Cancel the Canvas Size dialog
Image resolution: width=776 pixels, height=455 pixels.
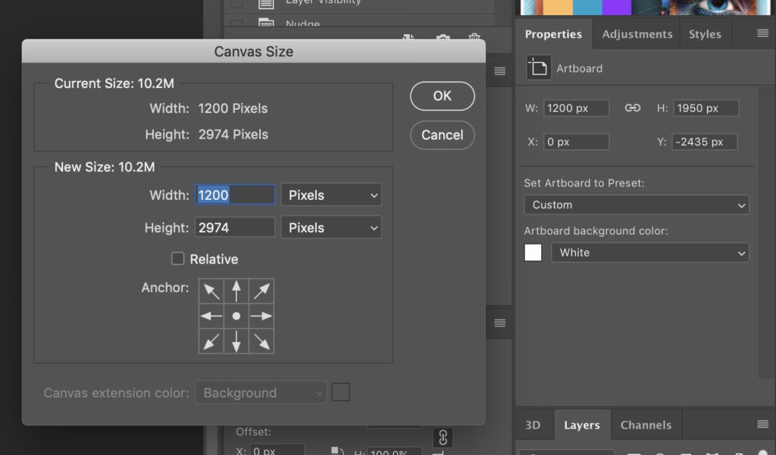[443, 136]
